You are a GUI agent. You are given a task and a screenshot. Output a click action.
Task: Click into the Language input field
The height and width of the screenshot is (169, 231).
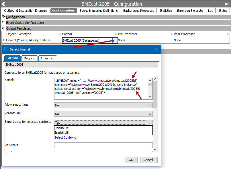(103, 145)
